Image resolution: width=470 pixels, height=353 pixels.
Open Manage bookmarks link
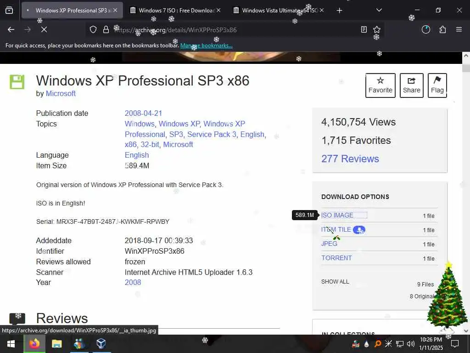(x=206, y=46)
